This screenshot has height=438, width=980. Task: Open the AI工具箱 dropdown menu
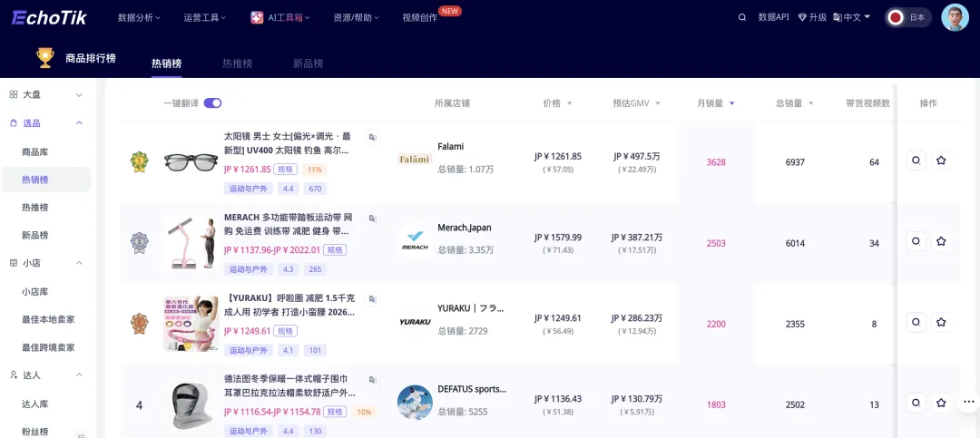[x=280, y=17]
